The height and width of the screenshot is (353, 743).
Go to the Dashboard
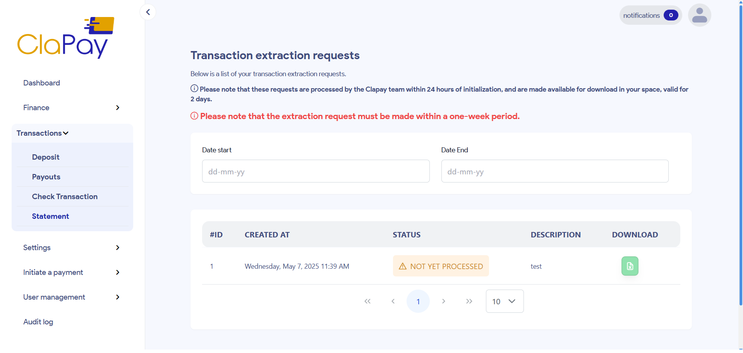(x=41, y=83)
